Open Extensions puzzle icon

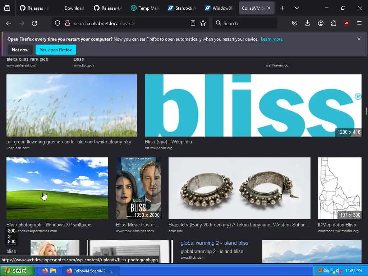[x=333, y=23]
